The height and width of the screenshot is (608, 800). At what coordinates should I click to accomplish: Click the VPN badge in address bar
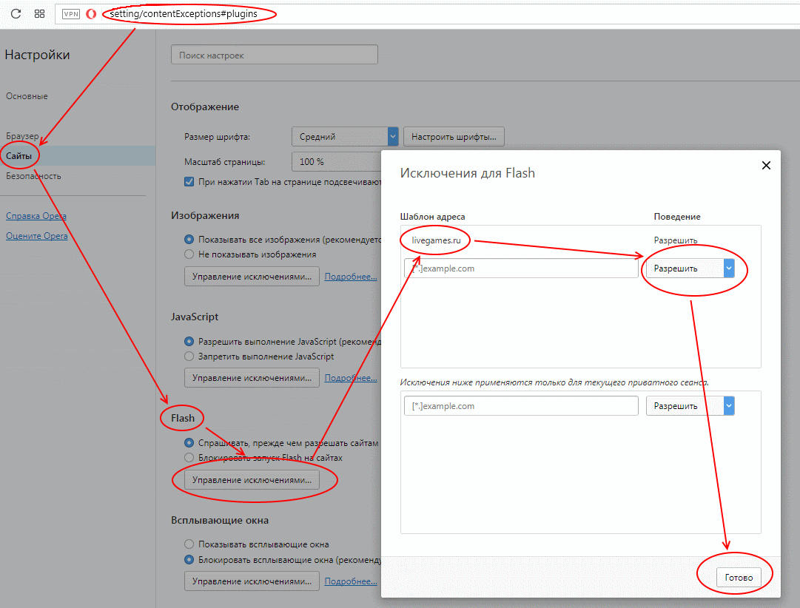pyautogui.click(x=71, y=14)
